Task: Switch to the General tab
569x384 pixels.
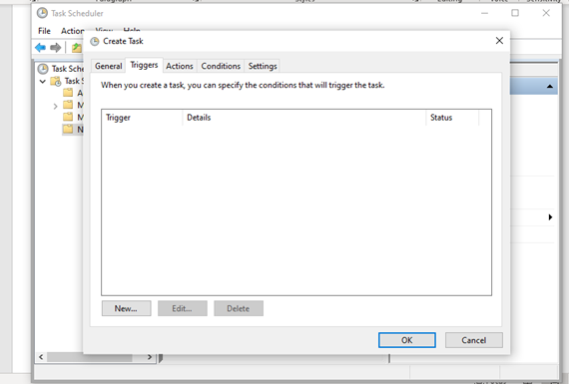Action: pyautogui.click(x=108, y=66)
